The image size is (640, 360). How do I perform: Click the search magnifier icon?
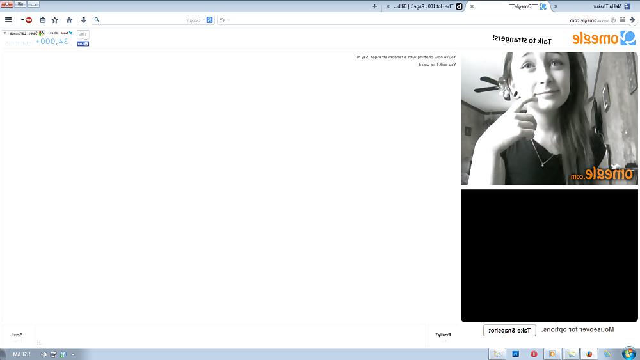click(x=97, y=20)
